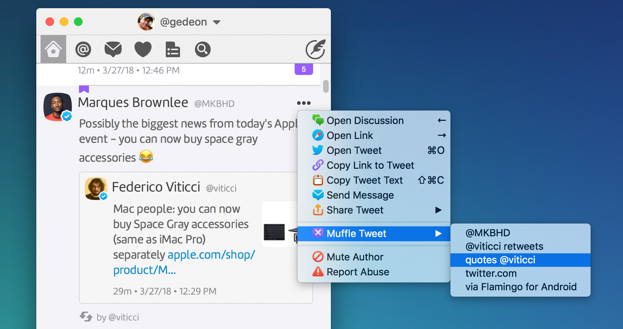Click the timeline vertical scrollbar
The image size is (623, 329).
[326, 86]
